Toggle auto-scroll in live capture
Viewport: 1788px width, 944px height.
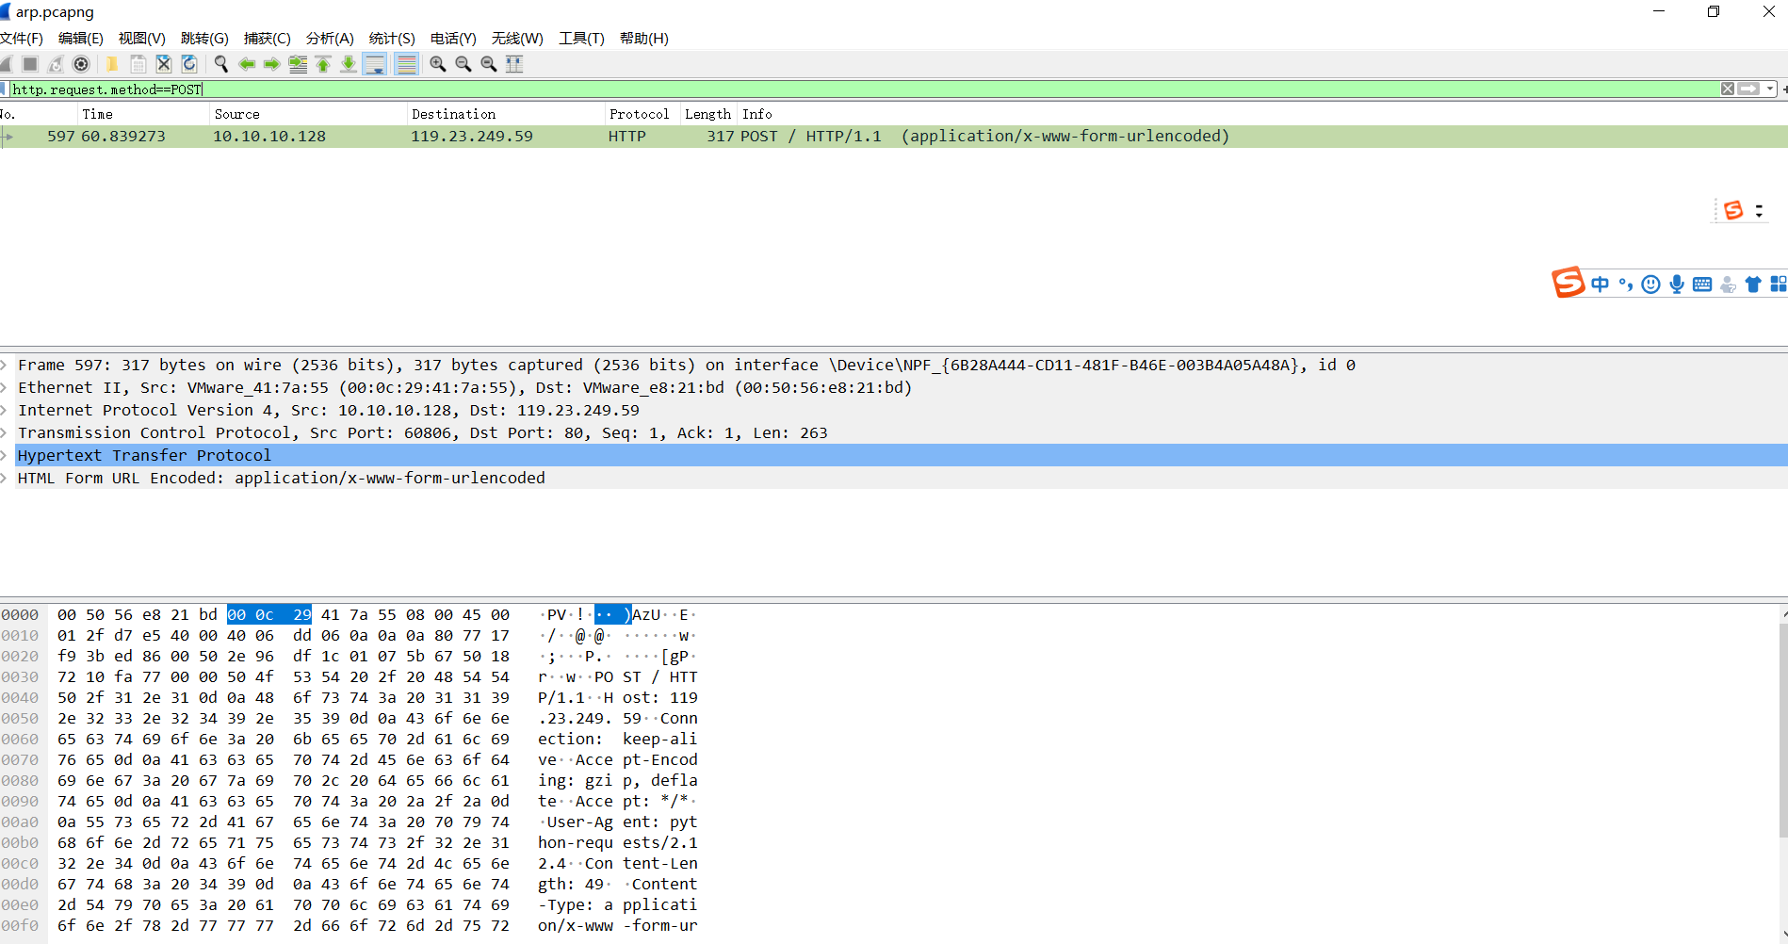pos(375,63)
